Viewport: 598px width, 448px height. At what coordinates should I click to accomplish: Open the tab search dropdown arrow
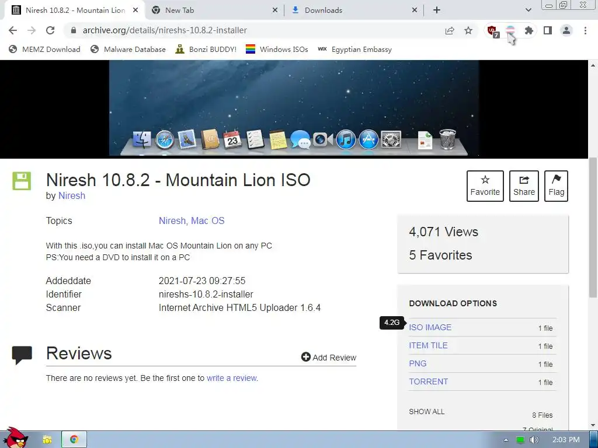coord(528,10)
